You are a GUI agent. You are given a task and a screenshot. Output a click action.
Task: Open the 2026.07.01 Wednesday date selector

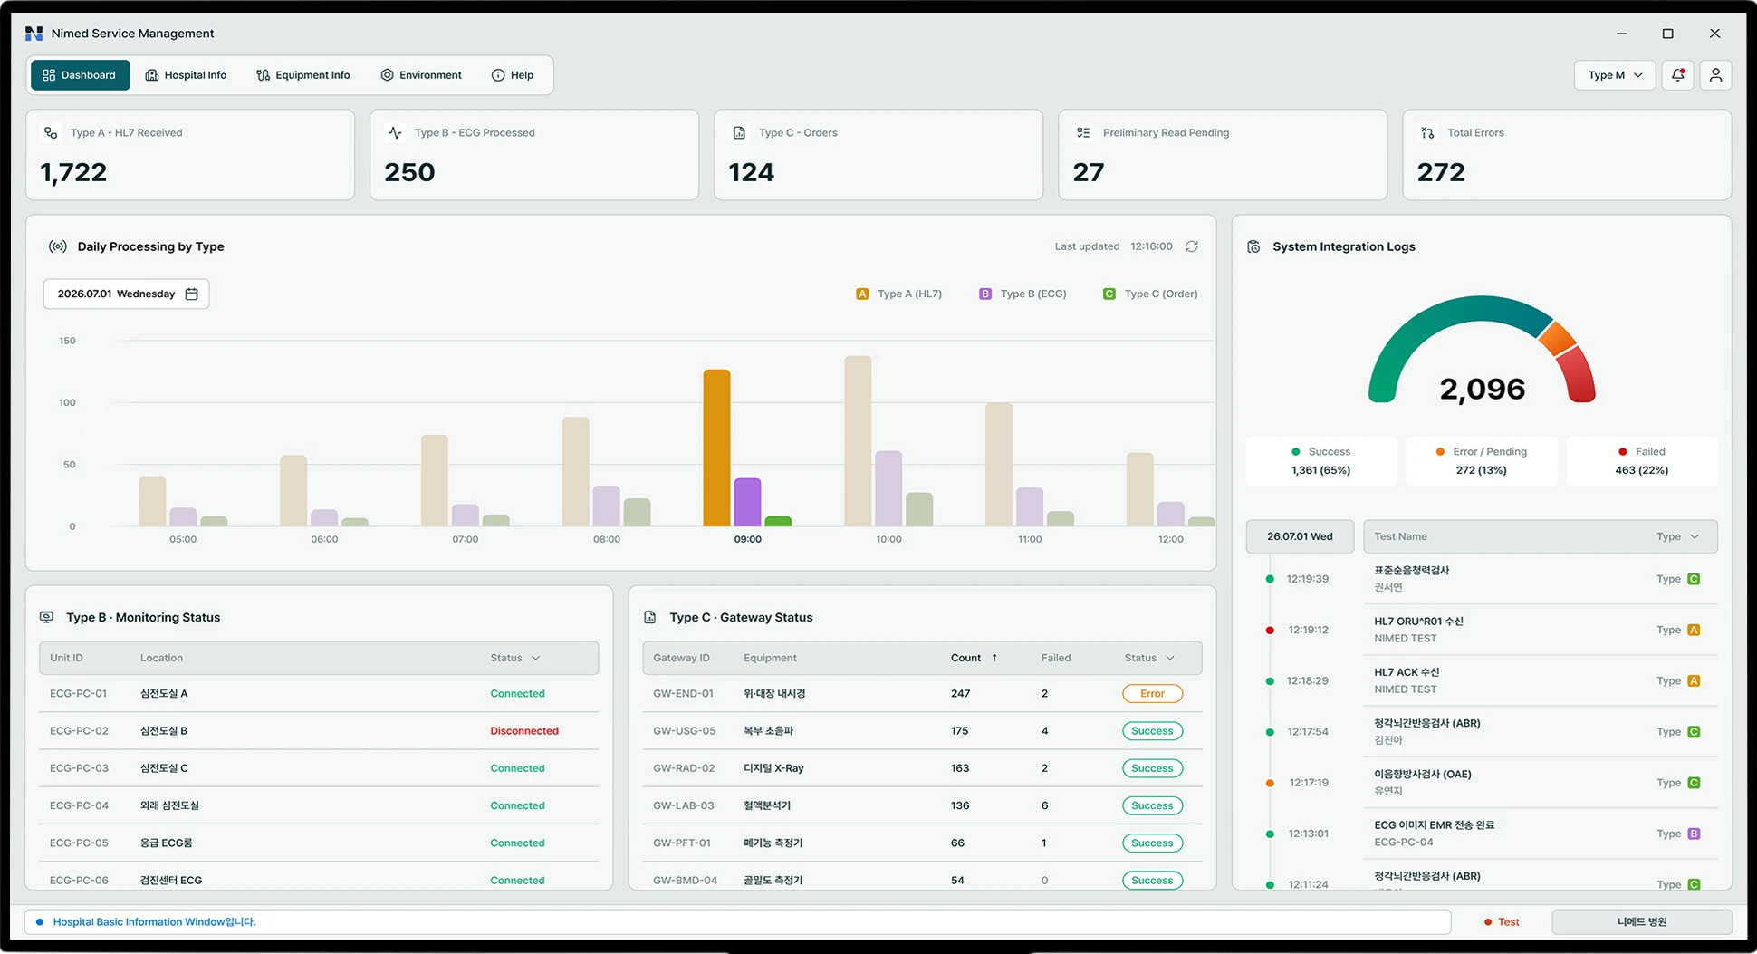[x=127, y=294]
